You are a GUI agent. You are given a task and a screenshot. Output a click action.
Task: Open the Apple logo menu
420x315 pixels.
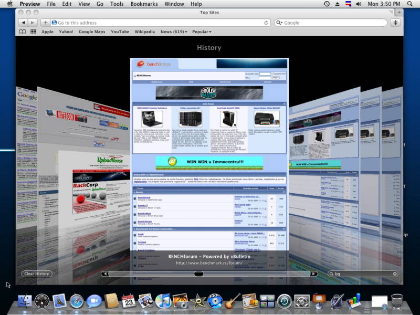pyautogui.click(x=10, y=4)
